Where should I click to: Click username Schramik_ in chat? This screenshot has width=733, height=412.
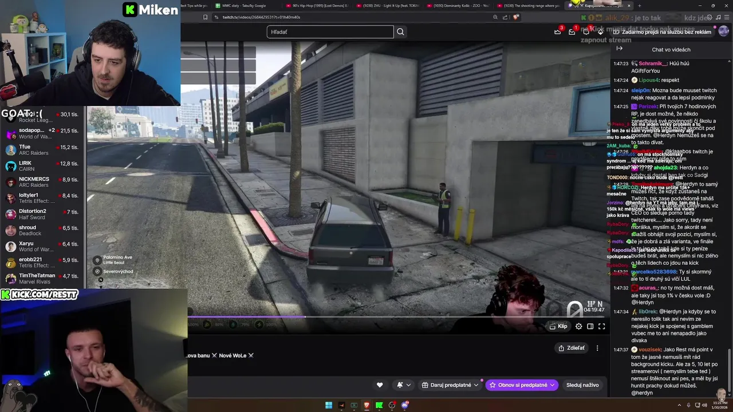click(x=653, y=64)
